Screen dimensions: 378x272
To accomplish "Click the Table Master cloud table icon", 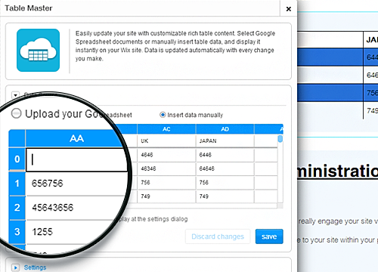I will coord(38,50).
